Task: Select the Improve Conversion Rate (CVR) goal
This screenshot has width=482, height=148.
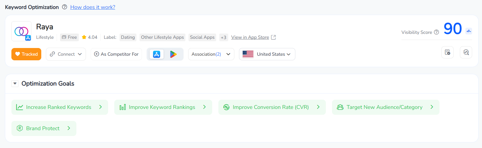Action: coord(272,107)
